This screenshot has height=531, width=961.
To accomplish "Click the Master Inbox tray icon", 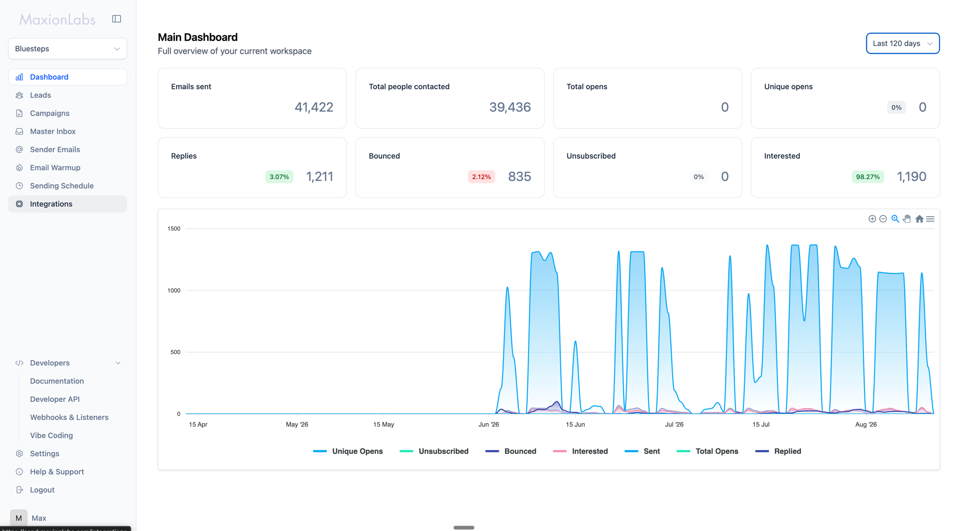I will point(19,131).
